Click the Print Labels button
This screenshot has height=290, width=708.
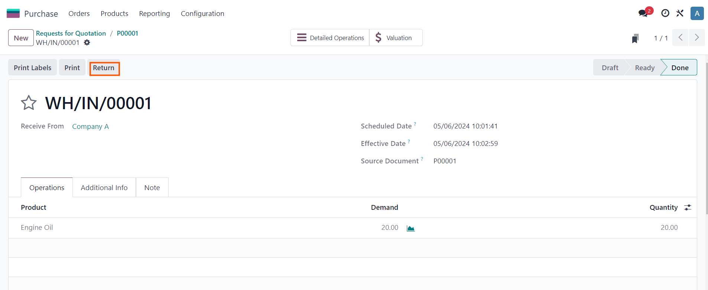tap(33, 68)
